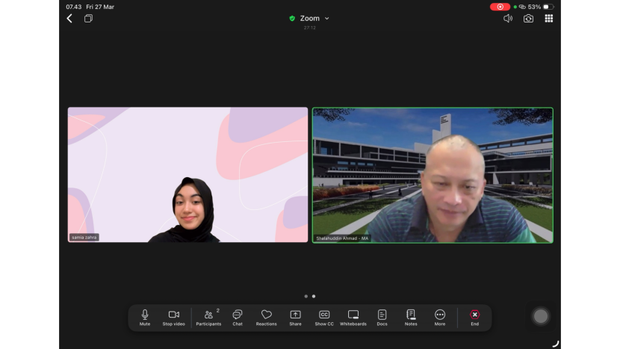Go back with the left chevron
Image resolution: width=620 pixels, height=349 pixels.
tap(69, 19)
